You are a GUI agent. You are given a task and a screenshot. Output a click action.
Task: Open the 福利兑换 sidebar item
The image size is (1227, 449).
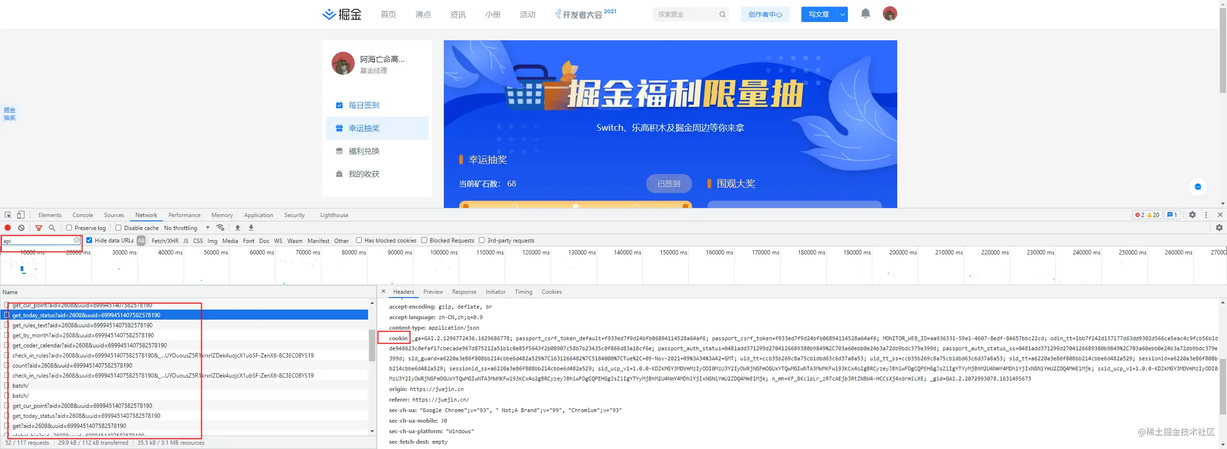click(x=377, y=151)
